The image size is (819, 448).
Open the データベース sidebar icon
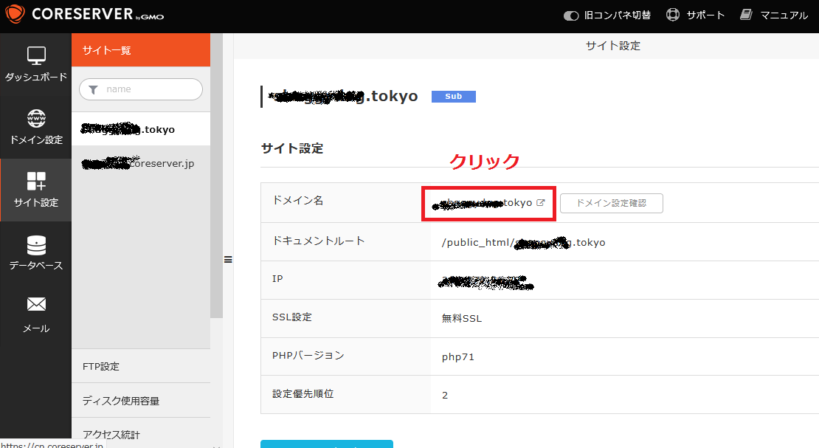[x=35, y=253]
